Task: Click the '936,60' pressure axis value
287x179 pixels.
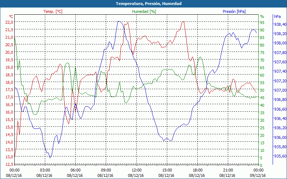Action: 280,109
